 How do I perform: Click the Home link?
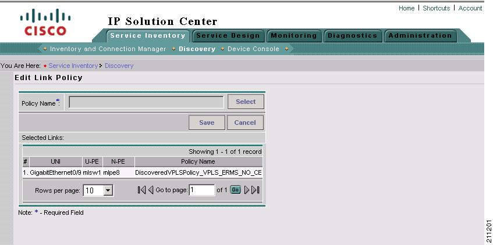tap(406, 8)
